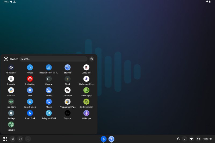Open the Contacts app
The width and height of the screenshot is (215, 143).
pos(11,90)
